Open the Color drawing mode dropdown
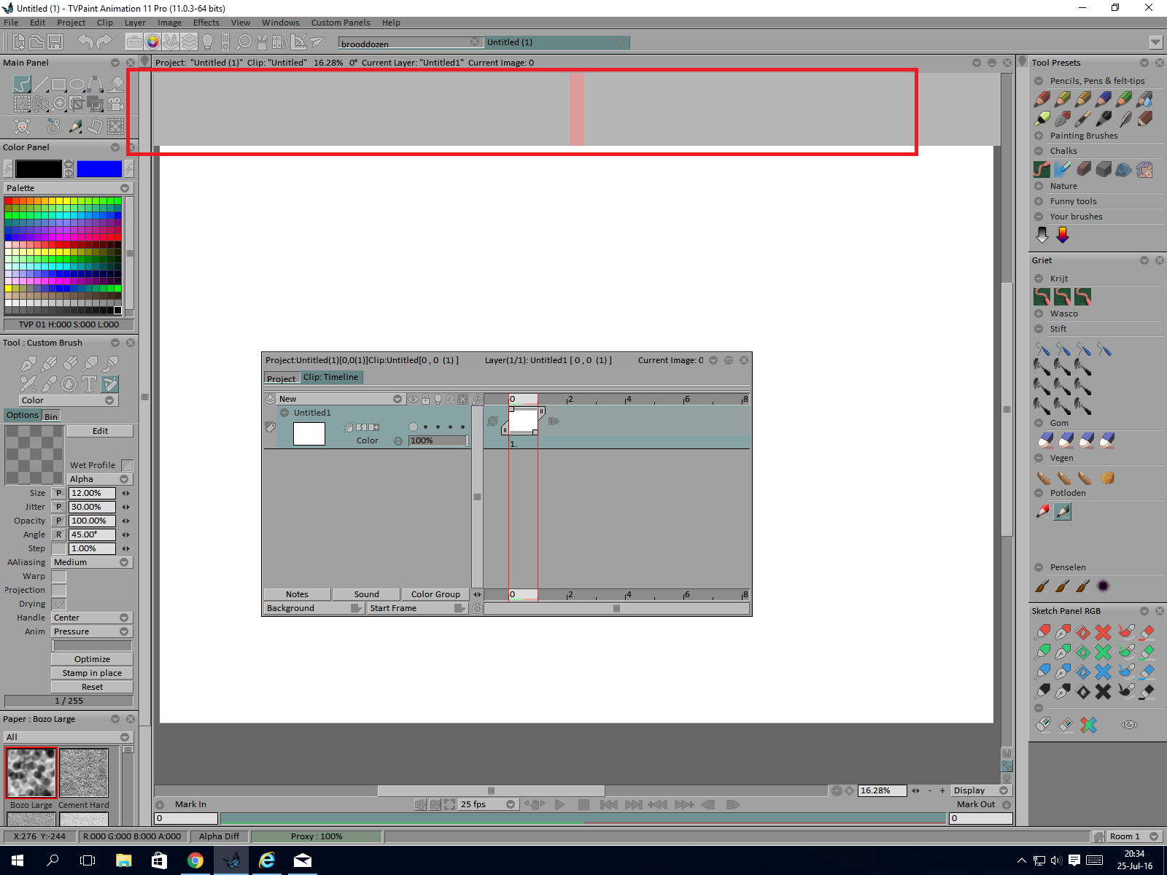This screenshot has width=1167, height=875. click(x=68, y=400)
